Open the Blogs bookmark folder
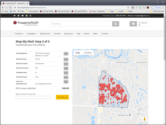 point(111,11)
